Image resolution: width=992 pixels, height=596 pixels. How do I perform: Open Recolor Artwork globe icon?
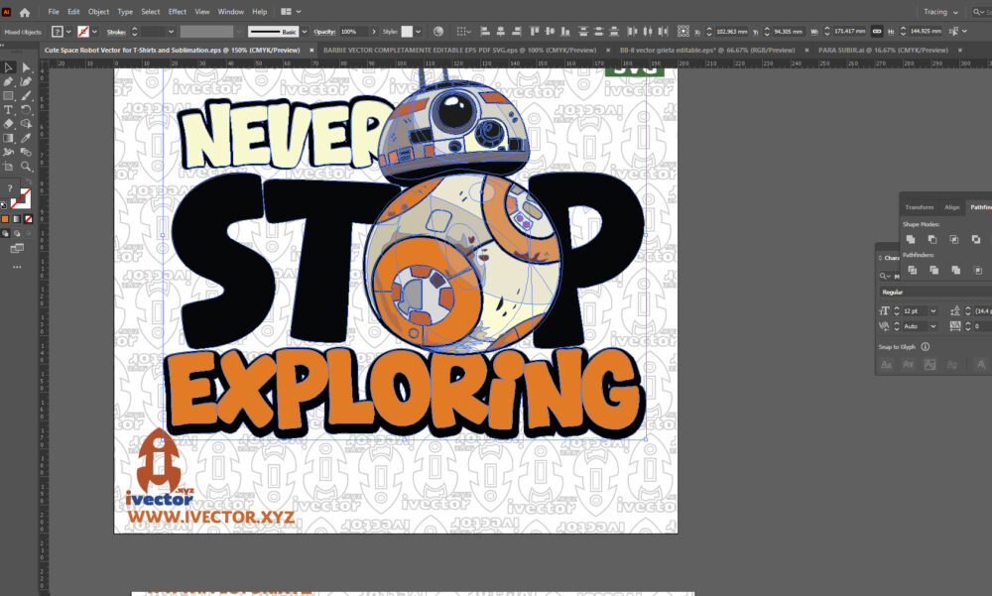coord(437,31)
